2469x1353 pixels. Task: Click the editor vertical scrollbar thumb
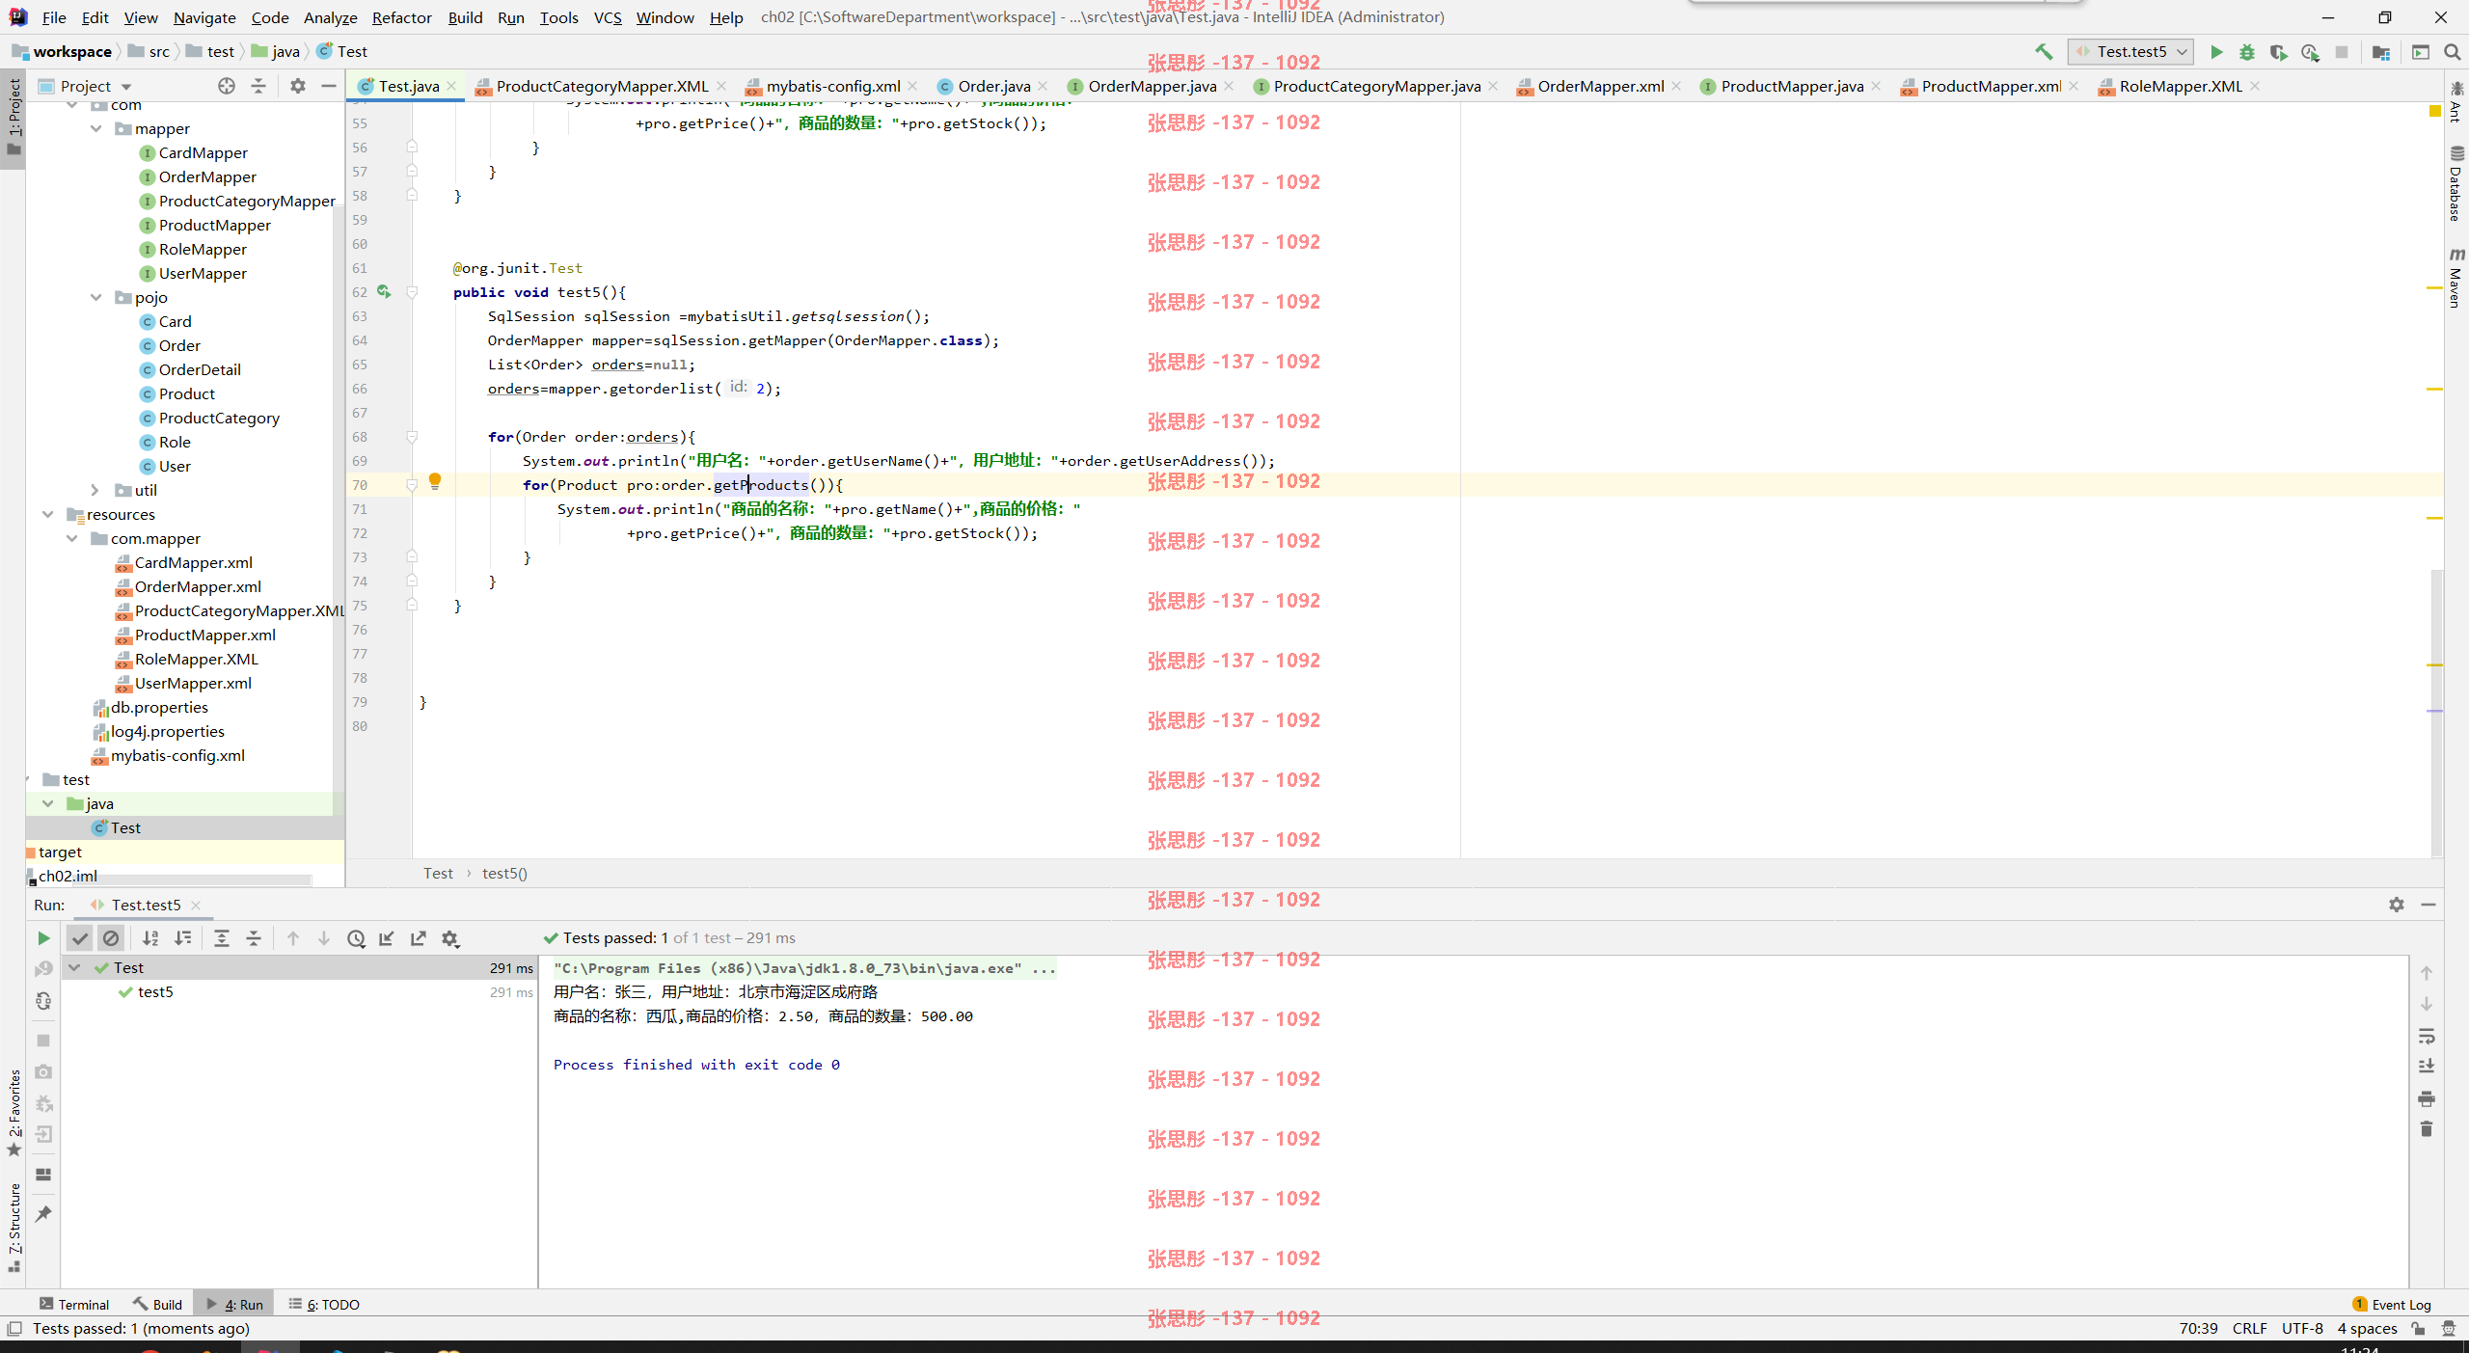[2437, 712]
